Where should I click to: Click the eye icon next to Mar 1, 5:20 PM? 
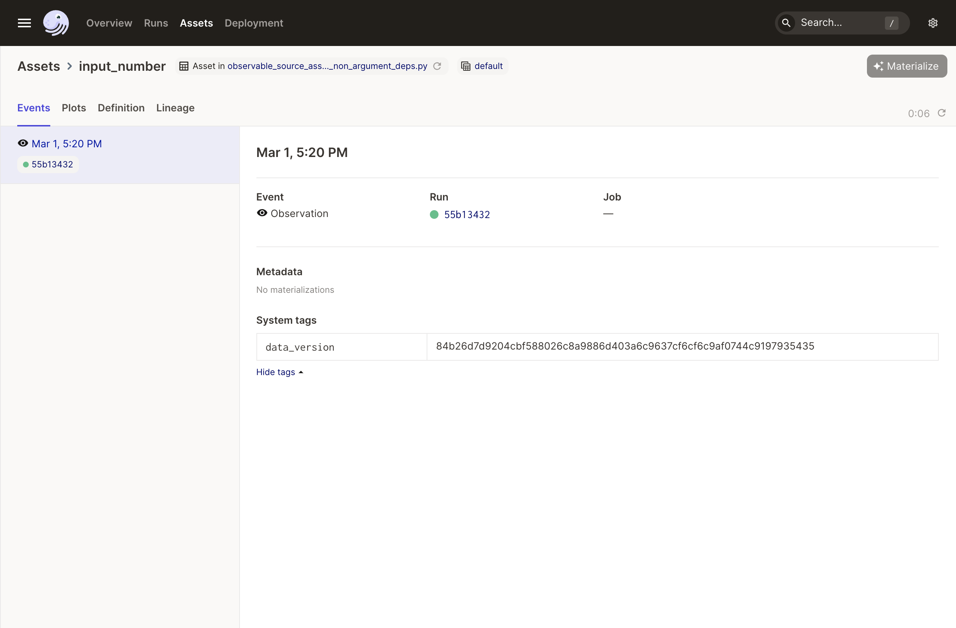click(x=23, y=143)
